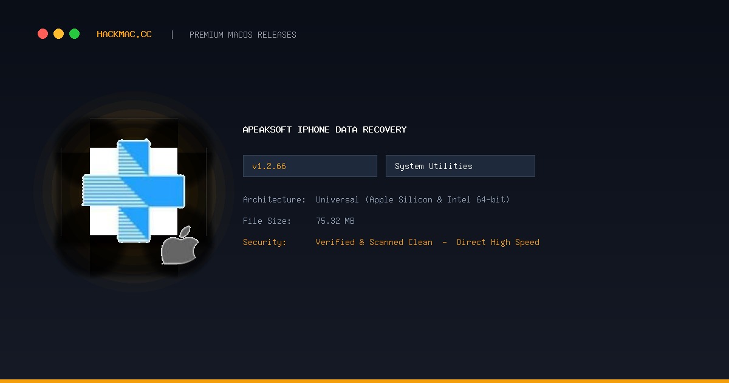Image resolution: width=729 pixels, height=383 pixels.
Task: Click the green maximize dot
Action: click(74, 34)
